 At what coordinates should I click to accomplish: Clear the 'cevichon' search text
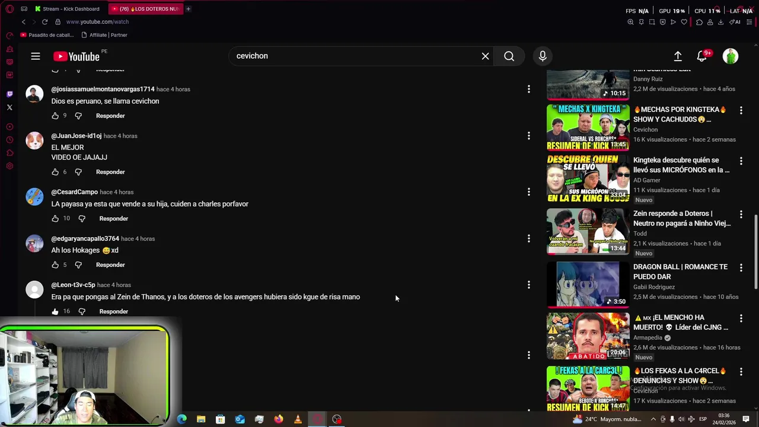[485, 56]
